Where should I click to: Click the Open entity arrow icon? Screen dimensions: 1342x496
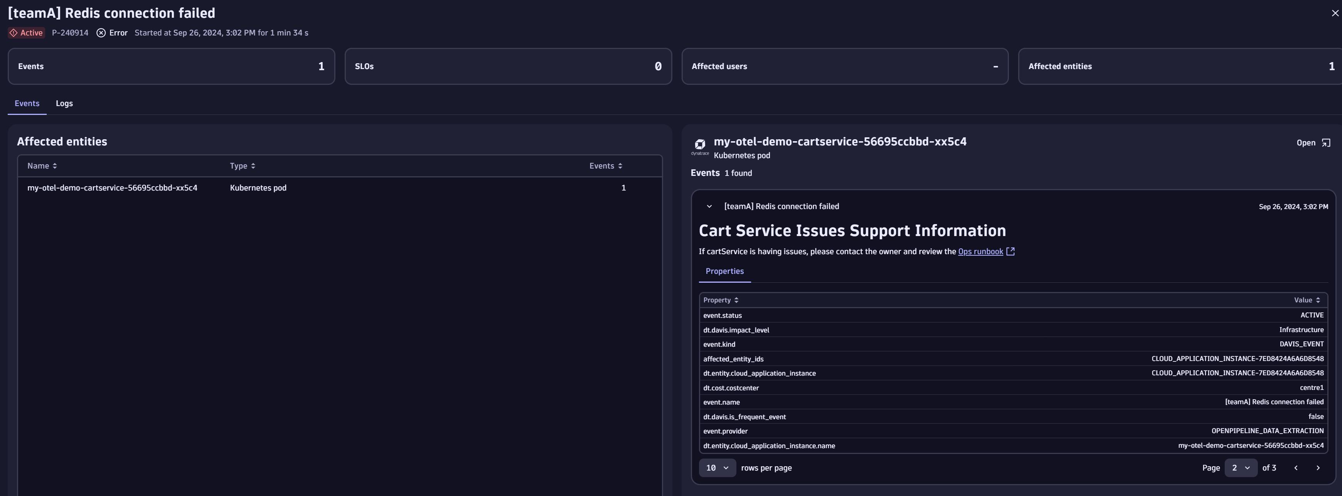(x=1327, y=143)
